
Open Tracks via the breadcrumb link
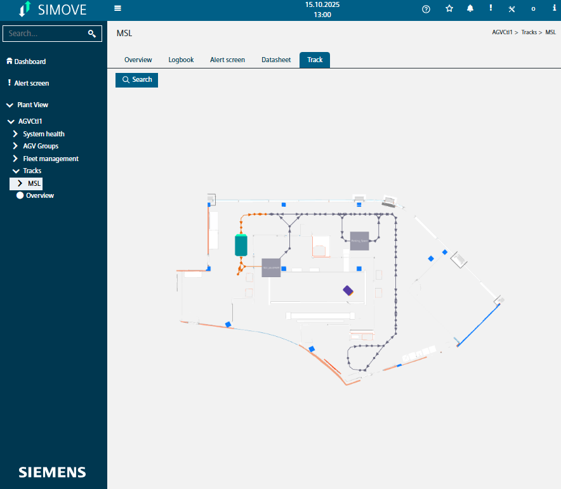(530, 32)
